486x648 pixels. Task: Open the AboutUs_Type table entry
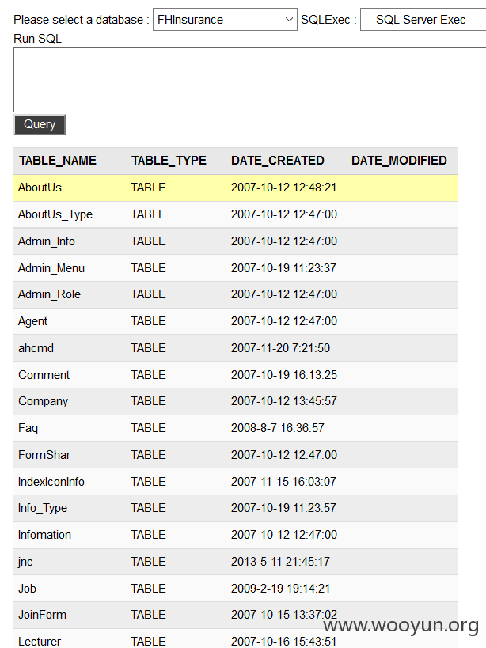55,214
